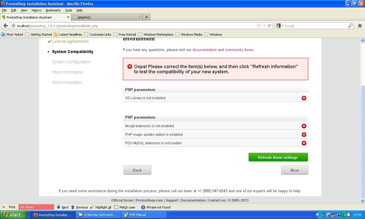Click the vertical scrollbar thumb
The height and width of the screenshot is (219, 365).
click(363, 141)
